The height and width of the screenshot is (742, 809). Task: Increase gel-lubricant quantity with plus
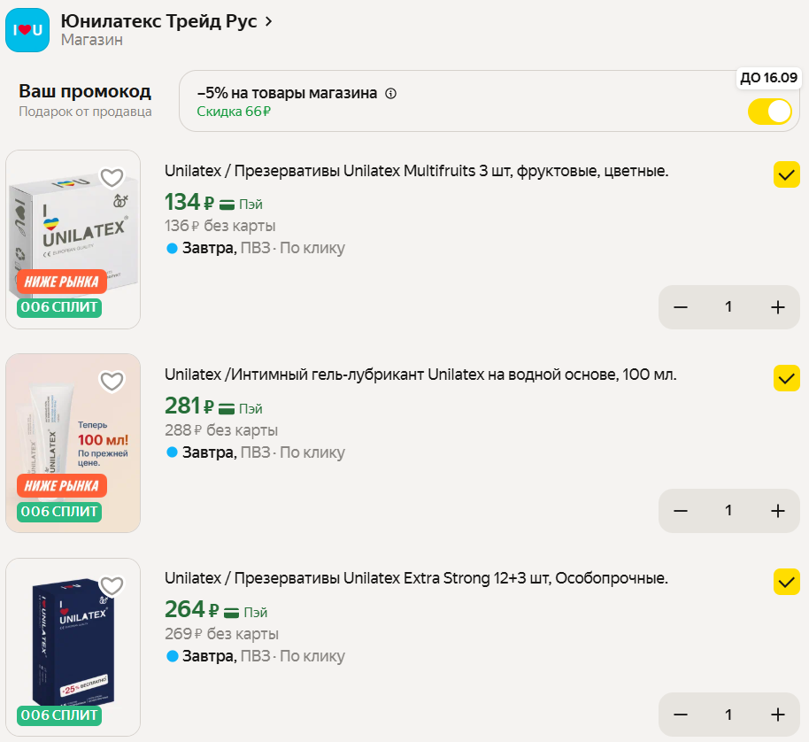(x=778, y=511)
